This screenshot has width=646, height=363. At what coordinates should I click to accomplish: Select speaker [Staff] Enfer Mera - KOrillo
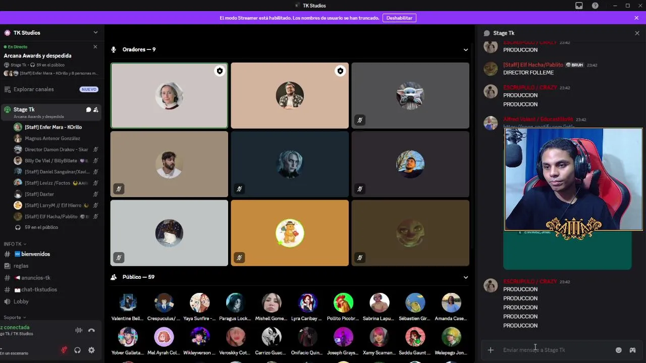53,127
